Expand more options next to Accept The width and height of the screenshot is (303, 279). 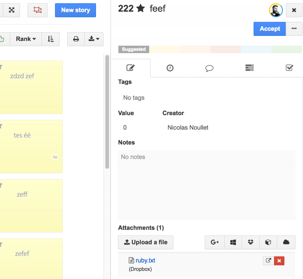point(294,28)
